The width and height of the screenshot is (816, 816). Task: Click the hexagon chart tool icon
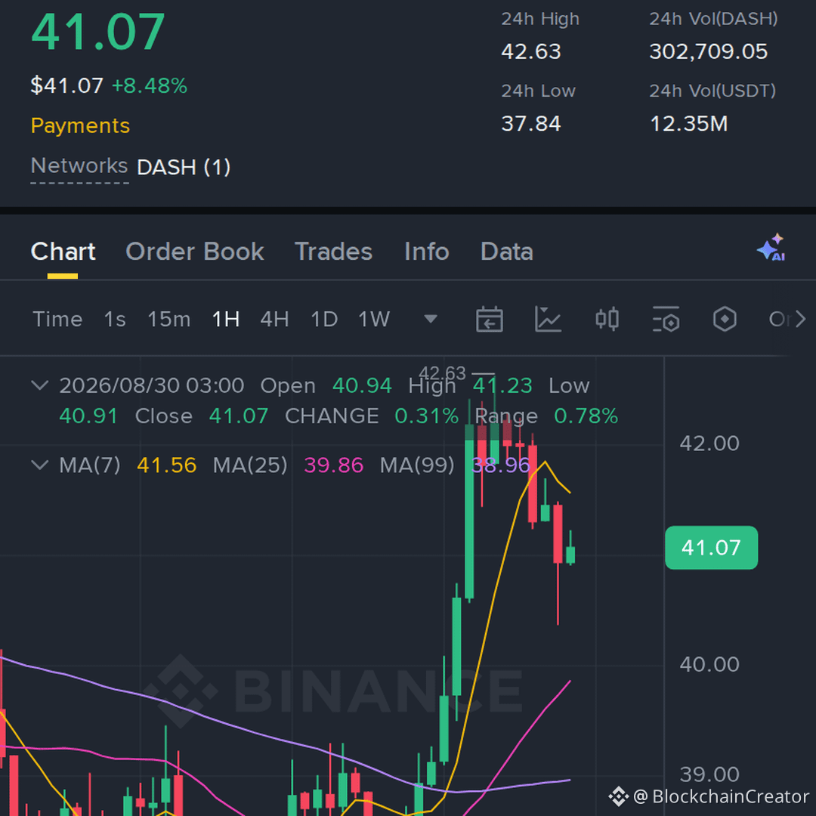pyautogui.click(x=725, y=319)
